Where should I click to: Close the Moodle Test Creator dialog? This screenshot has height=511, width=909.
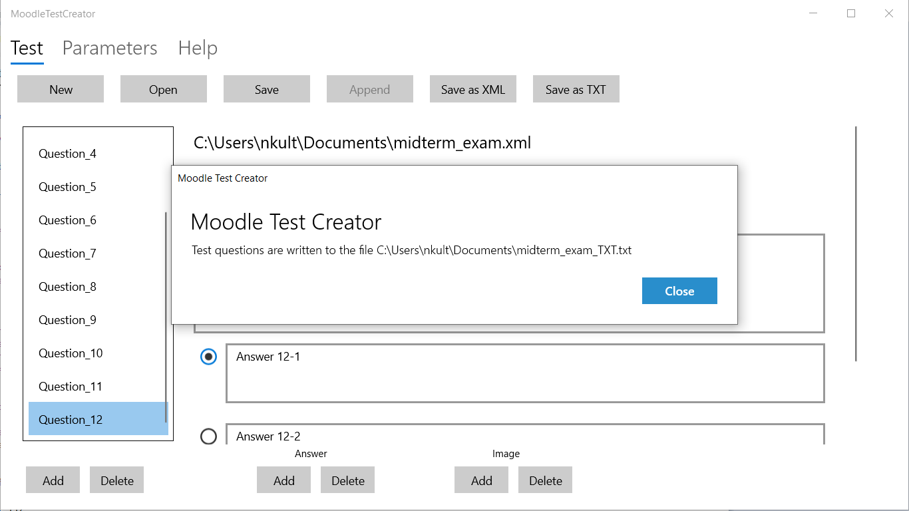point(679,291)
